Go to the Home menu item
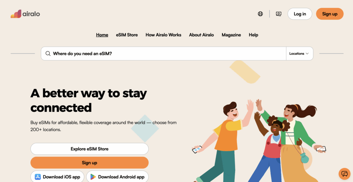This screenshot has width=353, height=182. coord(102,35)
